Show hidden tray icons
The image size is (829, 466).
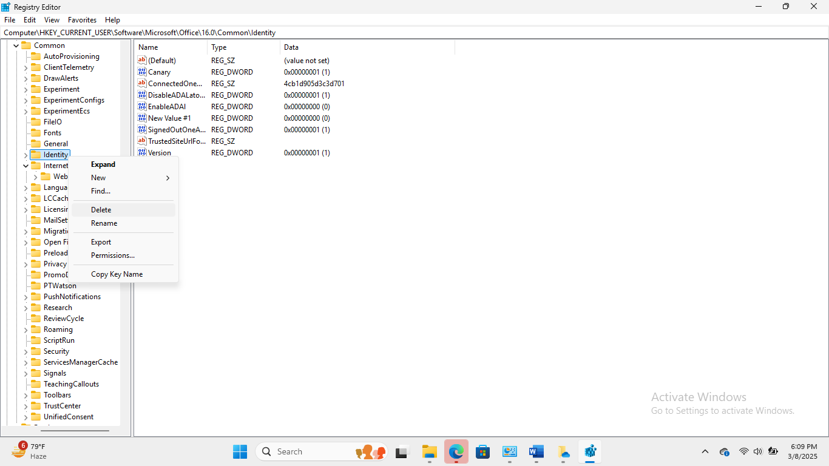pos(705,451)
